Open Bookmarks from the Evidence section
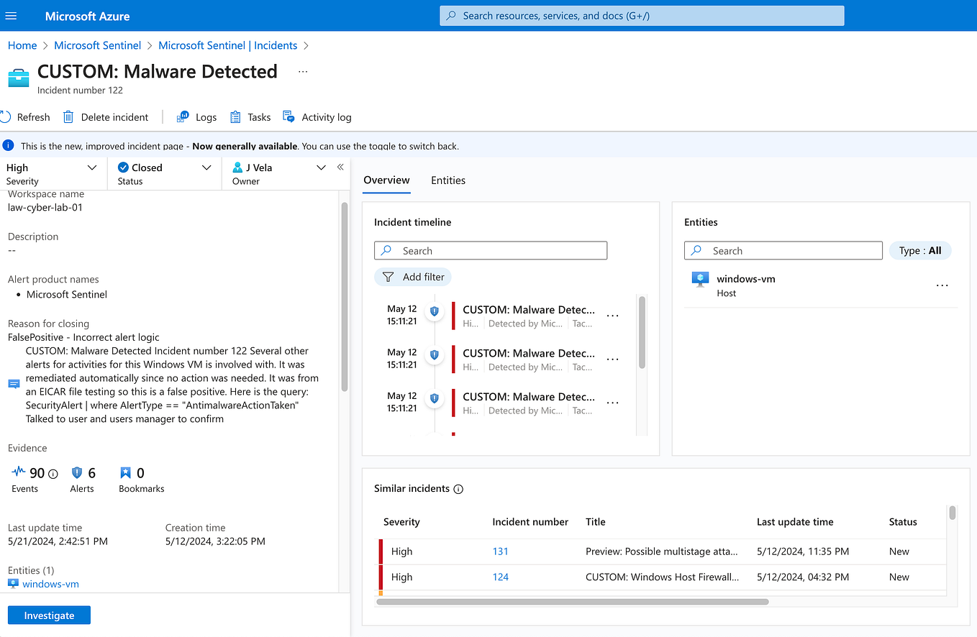Image resolution: width=977 pixels, height=637 pixels. pyautogui.click(x=127, y=473)
